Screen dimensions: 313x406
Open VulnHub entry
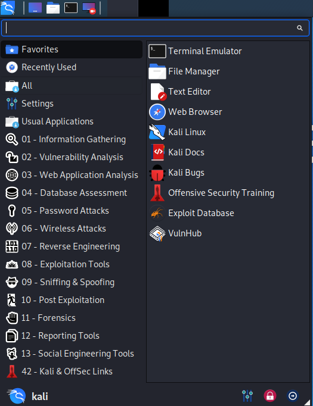coord(228,233)
